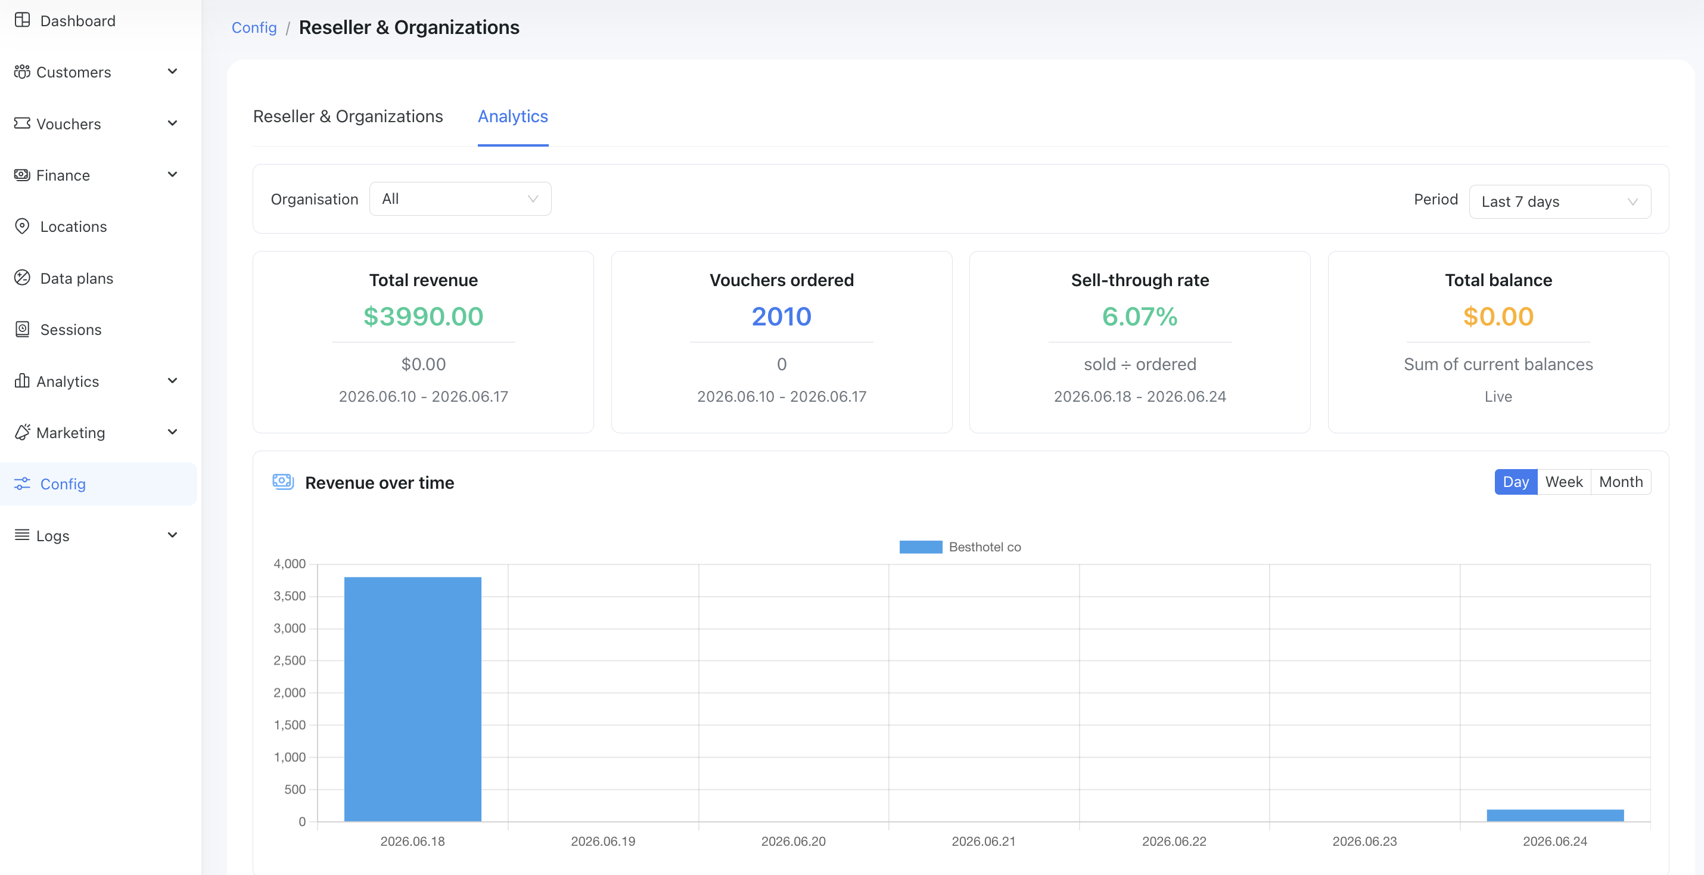Click the Dashboard icon in sidebar
This screenshot has height=875, width=1704.
pyautogui.click(x=23, y=20)
